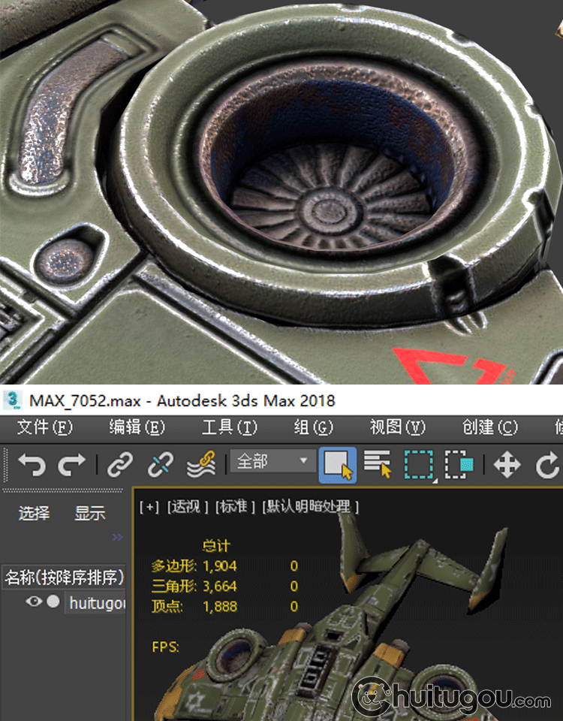Click the 多边形 count value 1,904

click(220, 566)
